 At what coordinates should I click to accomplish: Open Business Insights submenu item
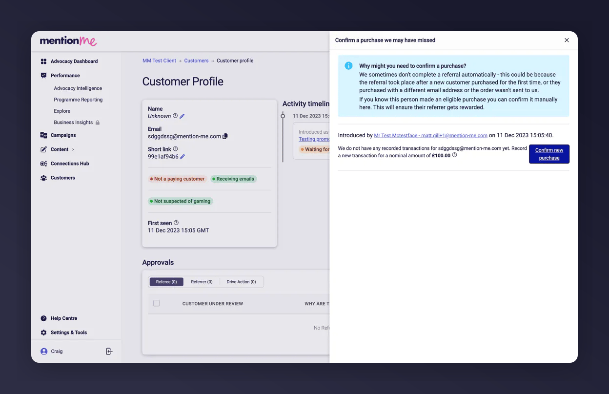tap(73, 123)
